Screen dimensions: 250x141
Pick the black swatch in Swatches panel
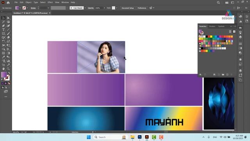tap(207, 36)
